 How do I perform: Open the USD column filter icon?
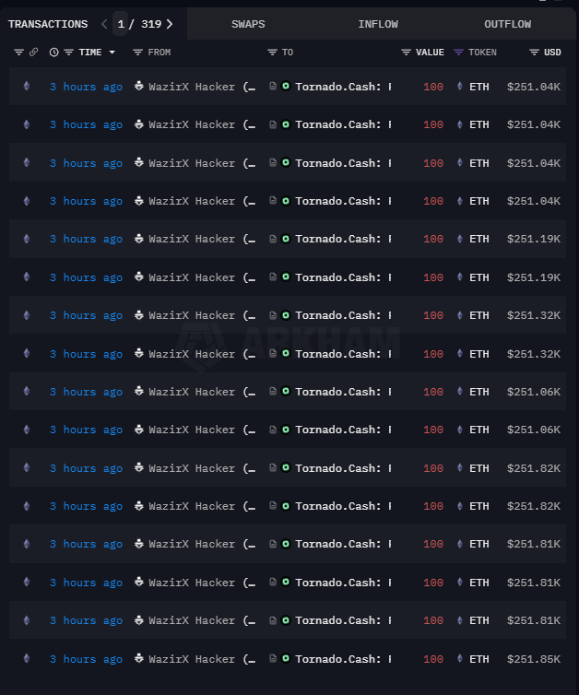click(534, 53)
